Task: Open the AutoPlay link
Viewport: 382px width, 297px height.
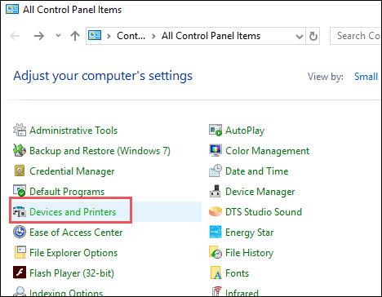Action: pyautogui.click(x=245, y=131)
